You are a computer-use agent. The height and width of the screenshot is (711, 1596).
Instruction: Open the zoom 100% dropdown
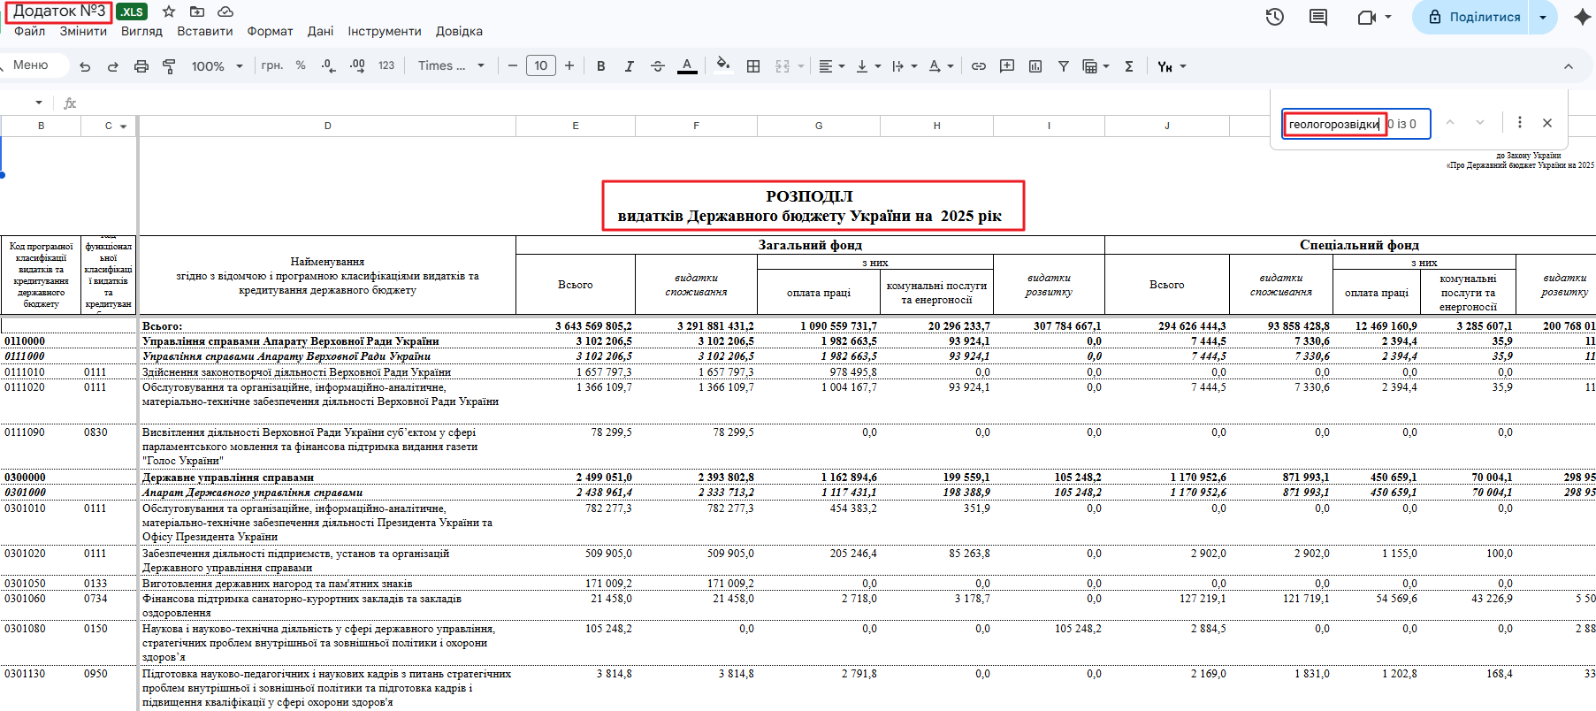click(x=216, y=66)
